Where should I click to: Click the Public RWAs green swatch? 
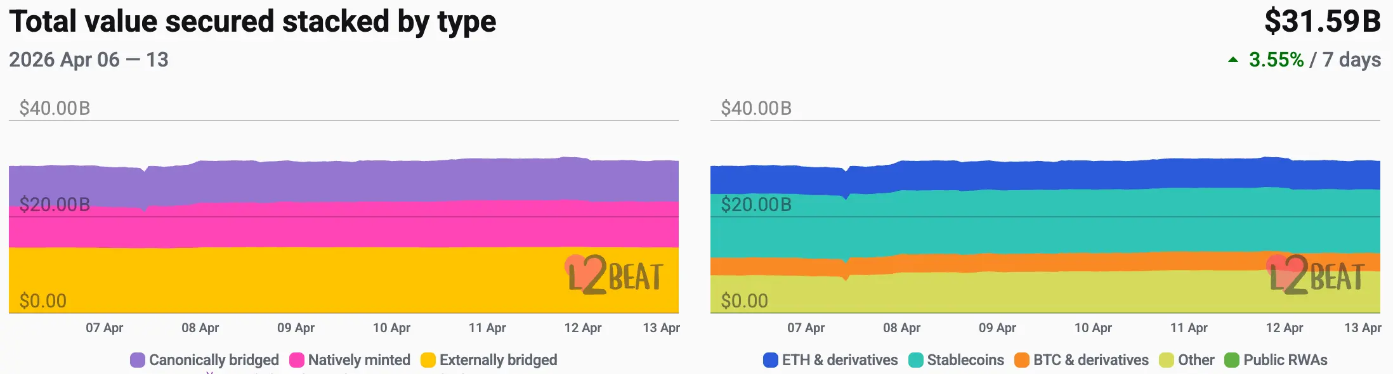click(1231, 360)
